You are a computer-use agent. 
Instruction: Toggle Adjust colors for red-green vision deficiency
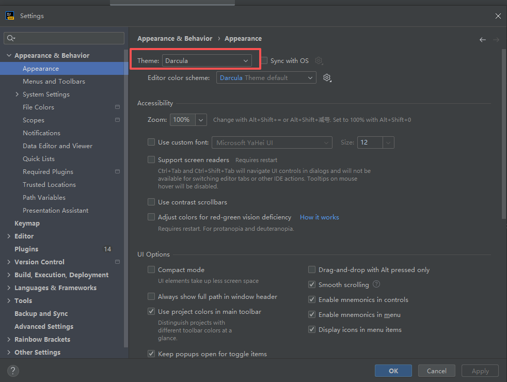tap(151, 216)
